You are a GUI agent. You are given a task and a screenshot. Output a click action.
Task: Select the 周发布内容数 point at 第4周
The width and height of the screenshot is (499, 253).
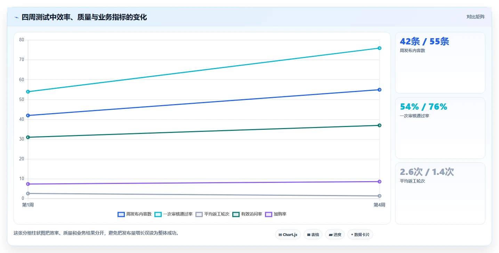coord(379,90)
